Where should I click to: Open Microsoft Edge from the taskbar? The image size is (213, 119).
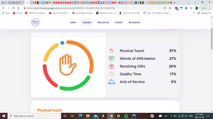coord(80,116)
